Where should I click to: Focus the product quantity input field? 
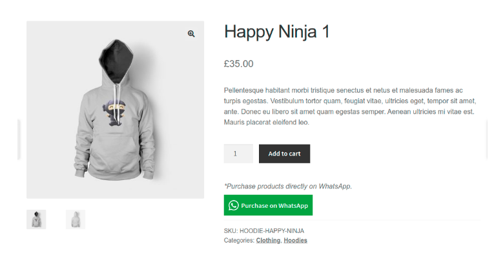(238, 154)
